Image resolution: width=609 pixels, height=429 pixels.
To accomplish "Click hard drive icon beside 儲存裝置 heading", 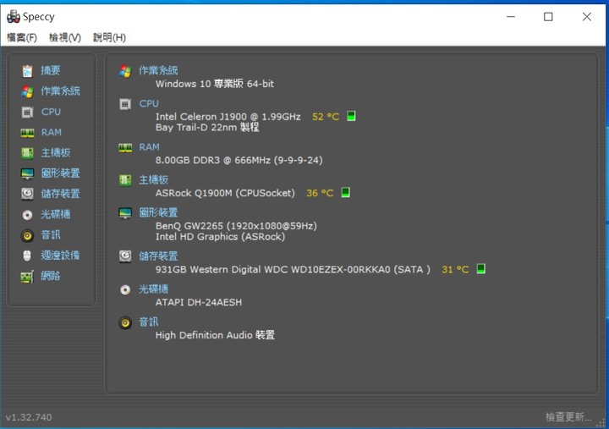I will (x=125, y=256).
